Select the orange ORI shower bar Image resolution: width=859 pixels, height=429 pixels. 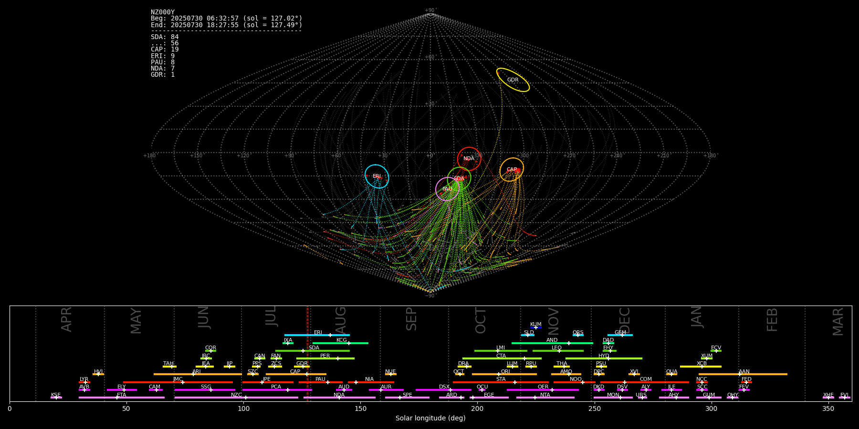point(504,374)
